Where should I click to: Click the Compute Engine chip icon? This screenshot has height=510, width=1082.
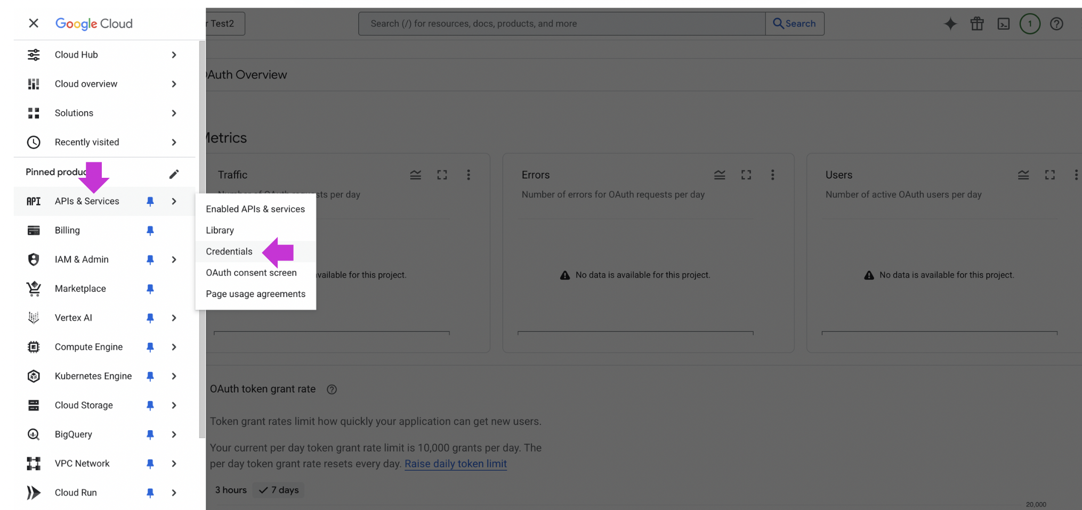pos(34,347)
